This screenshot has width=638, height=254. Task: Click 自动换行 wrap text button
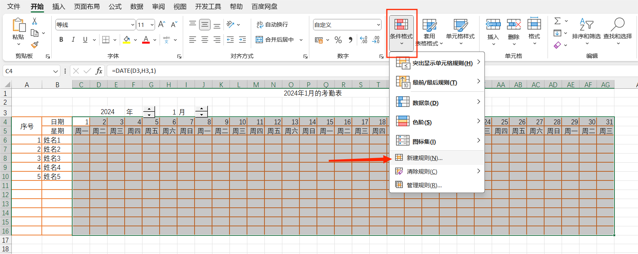tap(272, 25)
